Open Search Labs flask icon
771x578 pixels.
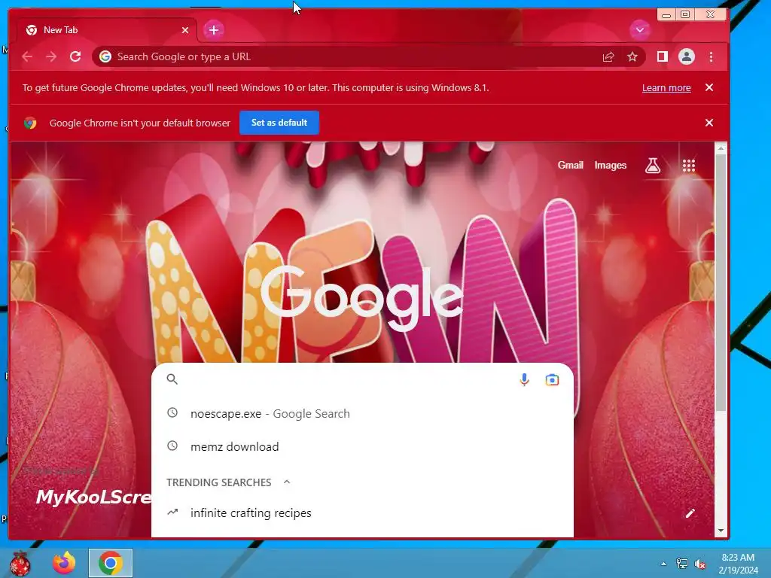click(x=653, y=166)
